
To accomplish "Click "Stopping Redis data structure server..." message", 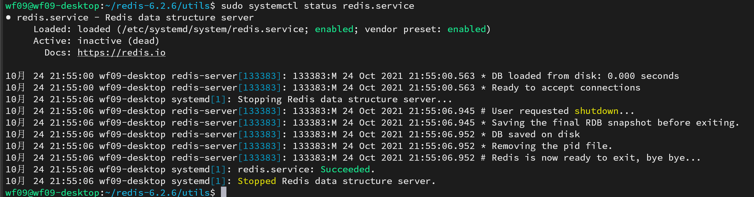I will (344, 99).
